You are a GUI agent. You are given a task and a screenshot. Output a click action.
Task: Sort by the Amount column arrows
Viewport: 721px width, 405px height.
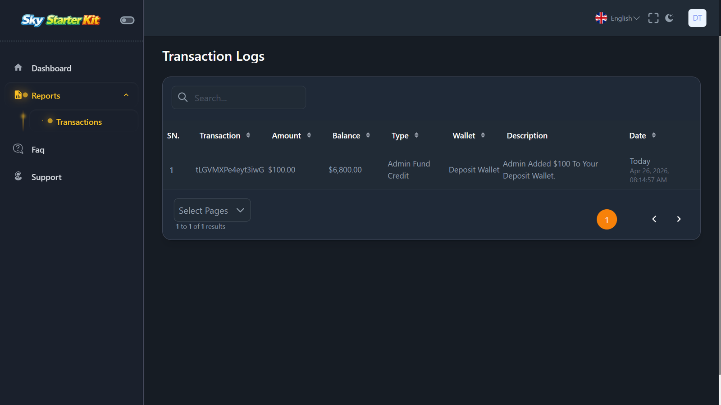coord(309,135)
